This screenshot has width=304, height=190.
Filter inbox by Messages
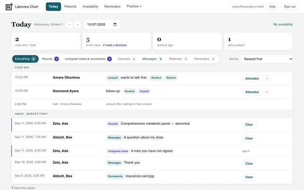pyautogui.click(x=152, y=59)
